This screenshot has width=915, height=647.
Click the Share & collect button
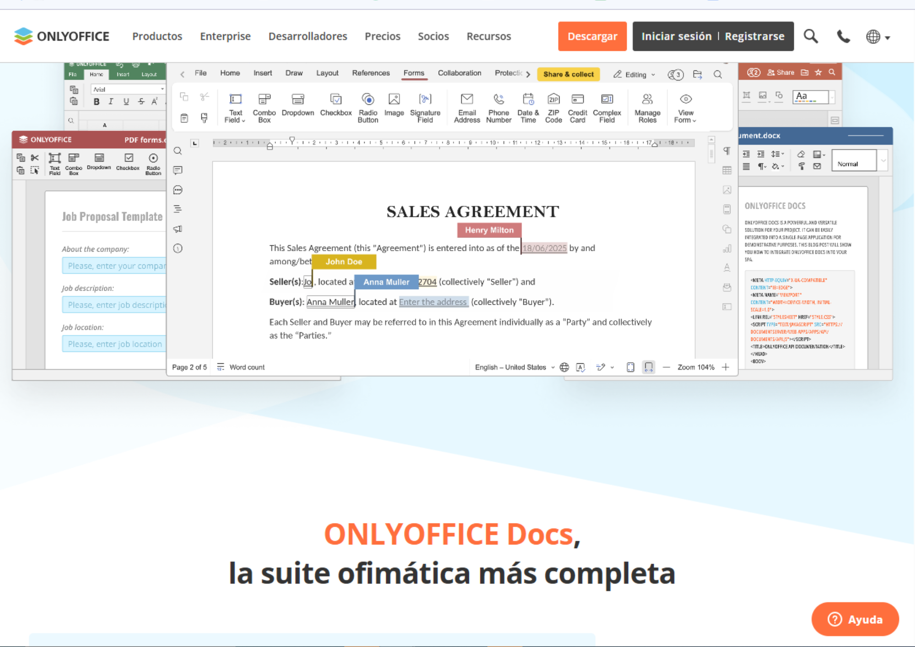point(568,74)
